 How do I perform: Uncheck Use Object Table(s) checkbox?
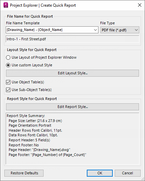point(8,82)
